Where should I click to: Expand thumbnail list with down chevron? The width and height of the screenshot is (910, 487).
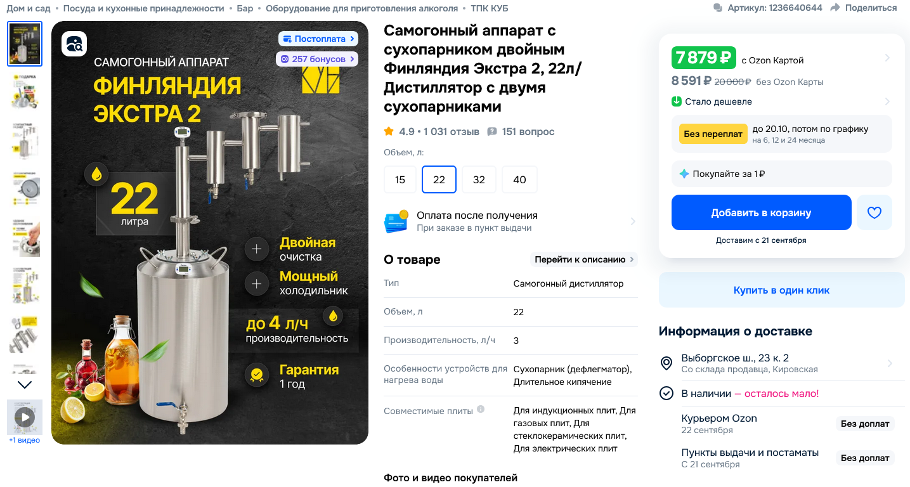click(25, 384)
